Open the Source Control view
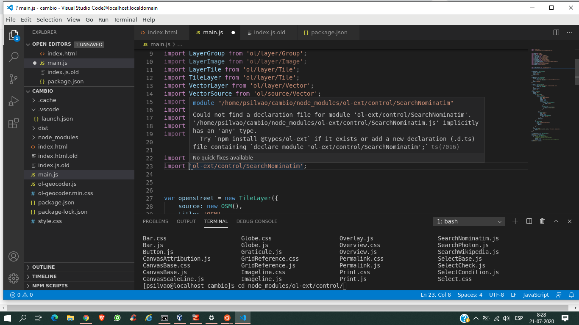 [14, 79]
